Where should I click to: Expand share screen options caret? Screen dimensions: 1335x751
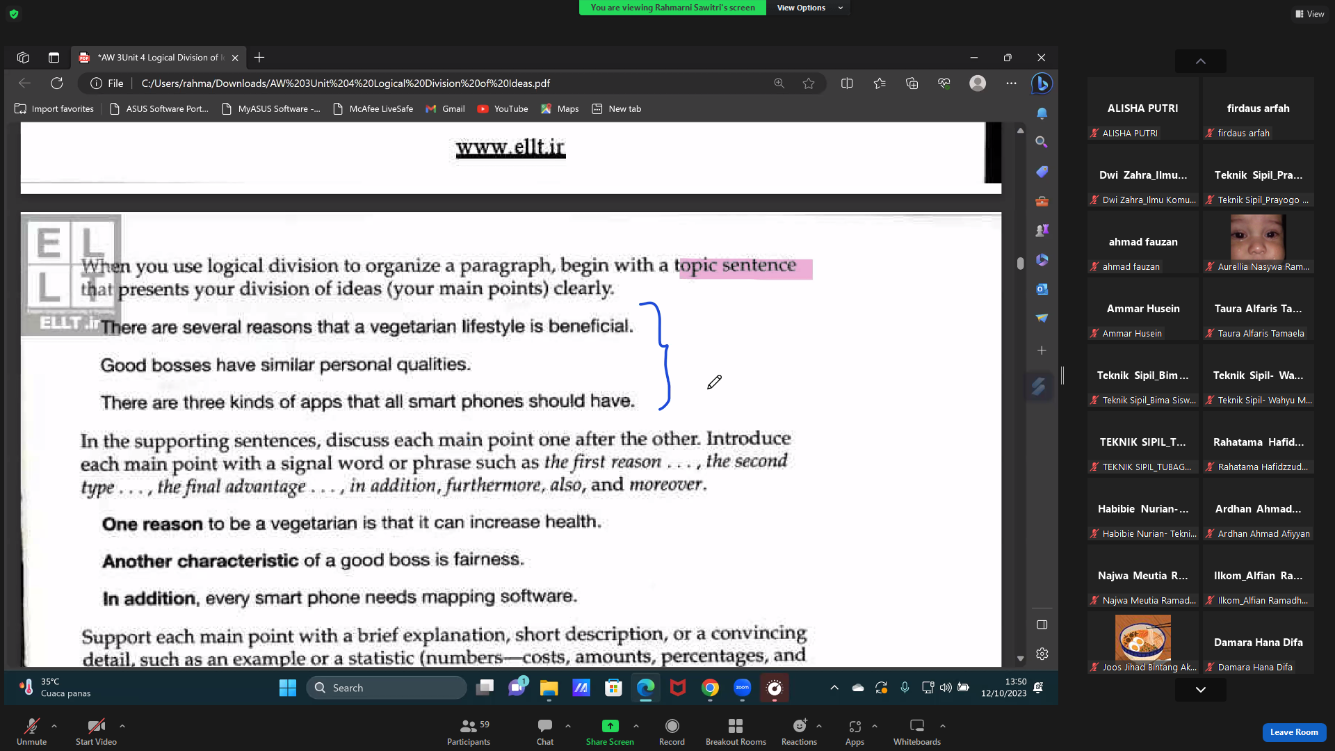click(636, 726)
